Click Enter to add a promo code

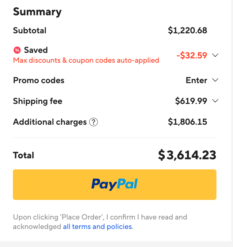click(x=196, y=80)
